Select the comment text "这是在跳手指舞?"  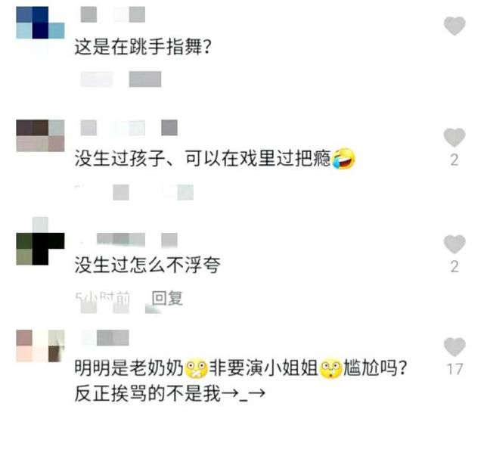pyautogui.click(x=143, y=47)
